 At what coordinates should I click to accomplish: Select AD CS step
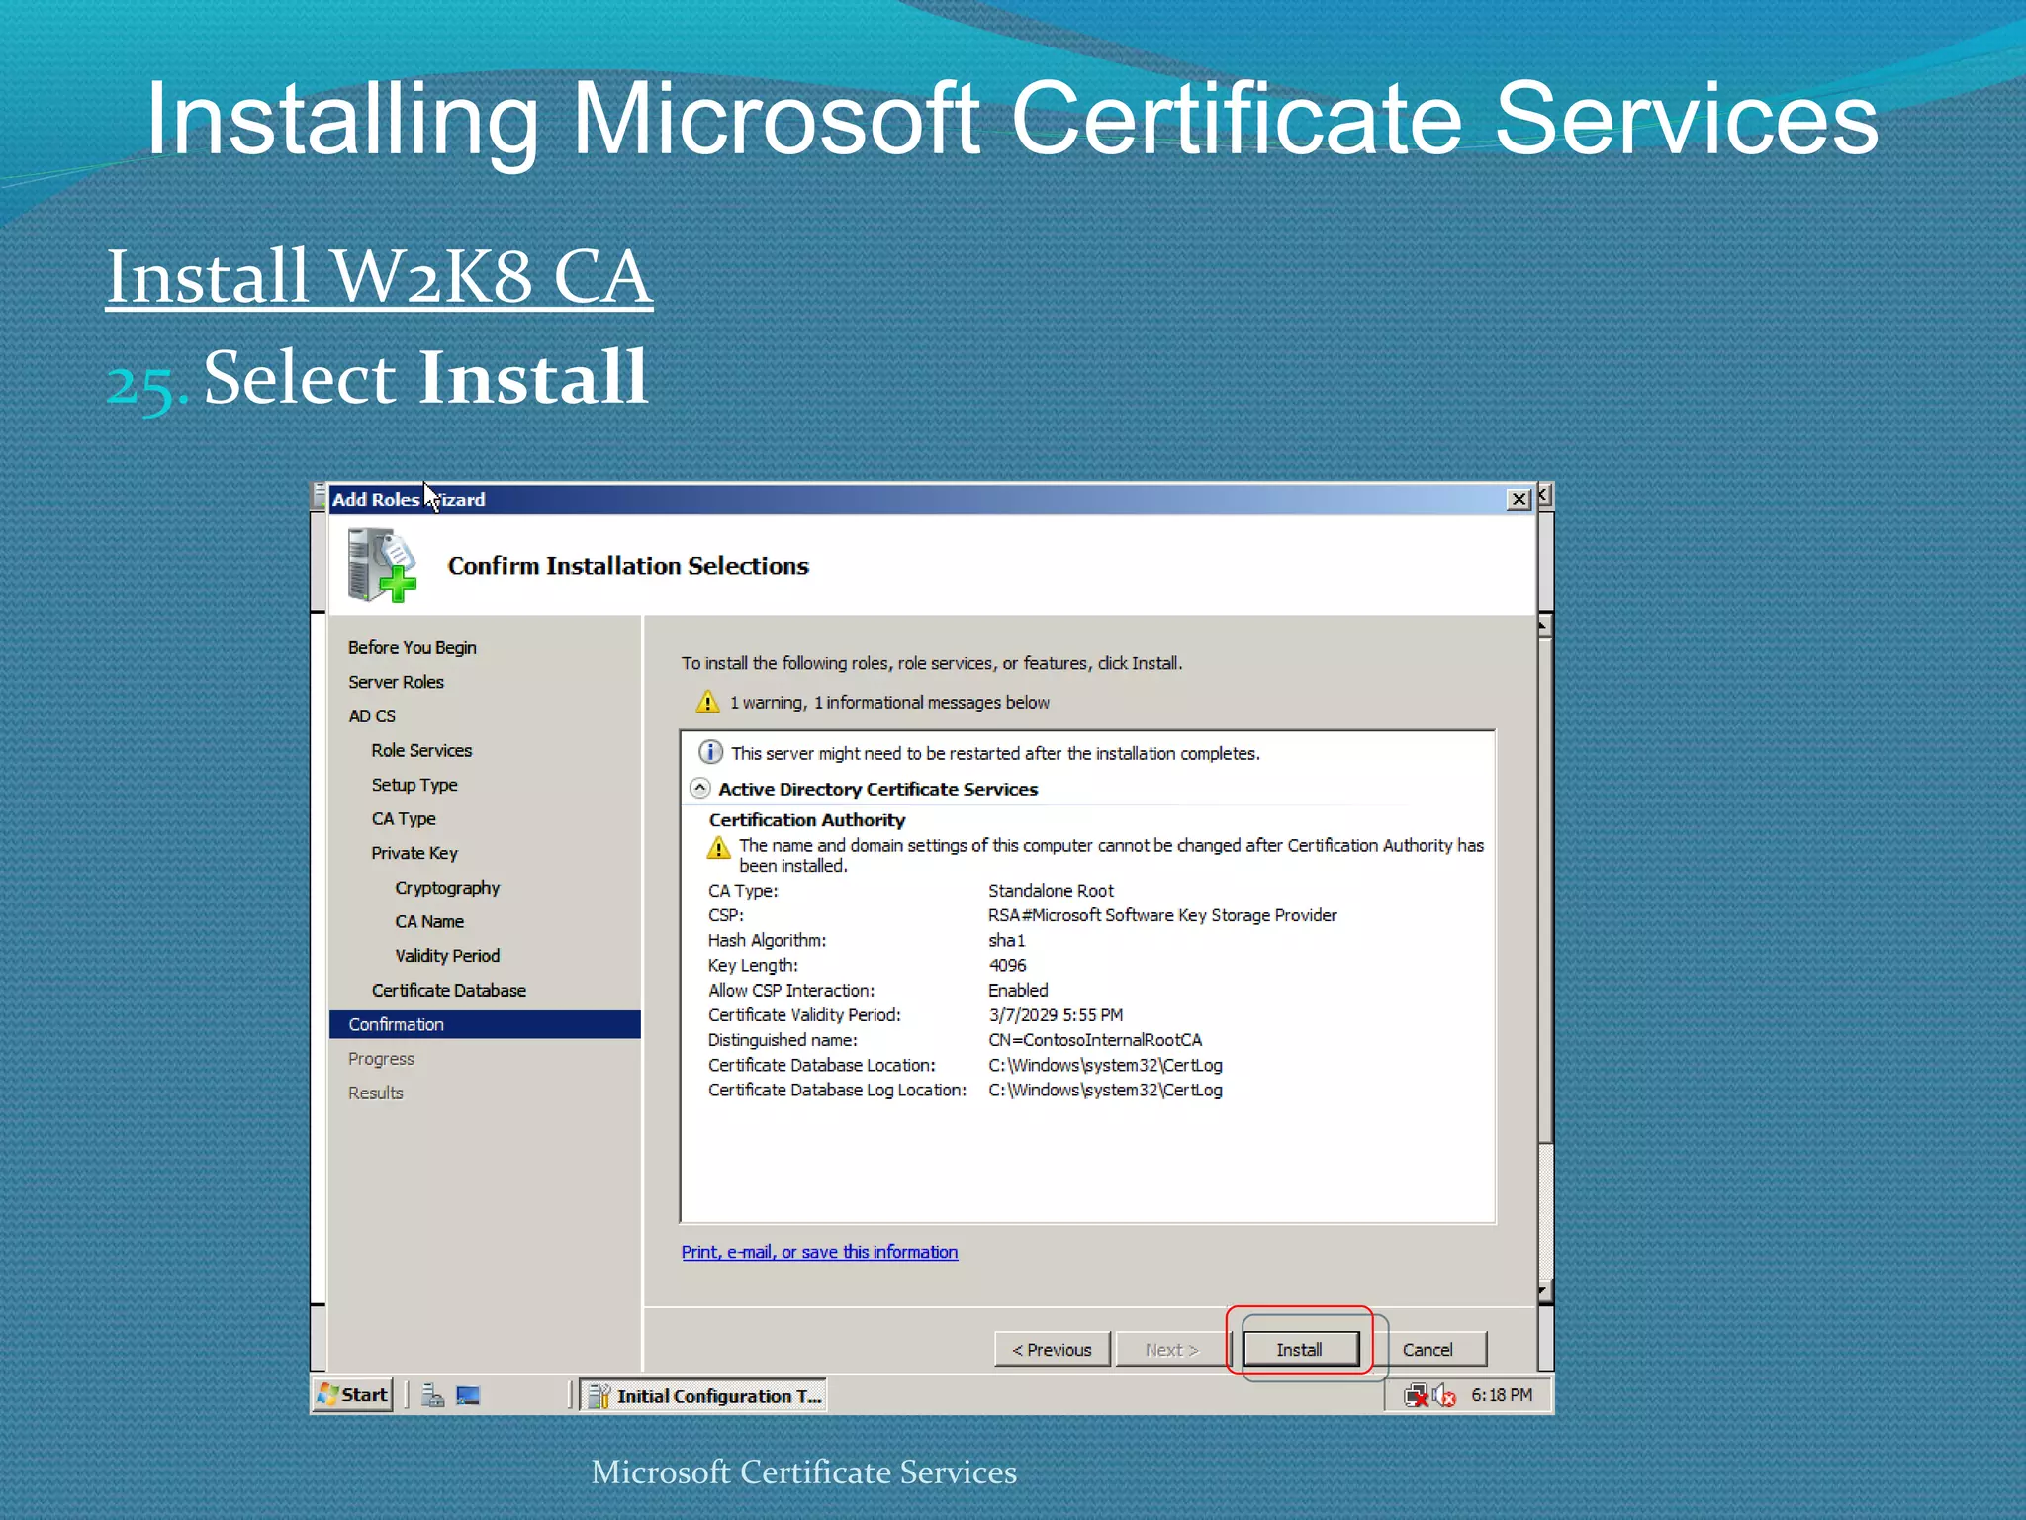pyautogui.click(x=372, y=715)
